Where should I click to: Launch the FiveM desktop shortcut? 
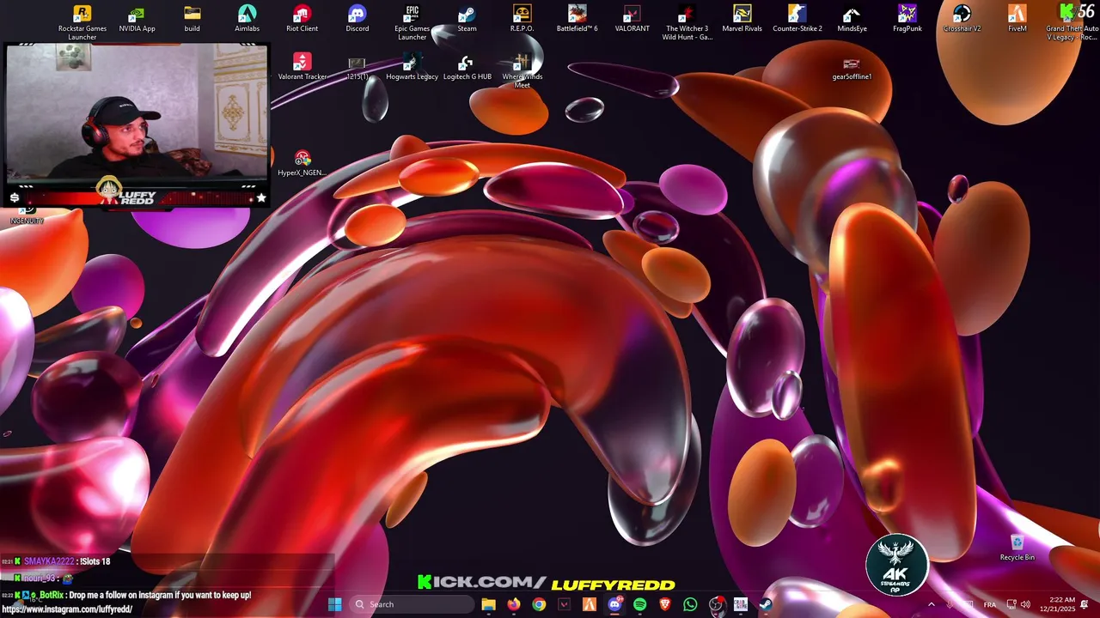tap(1017, 19)
